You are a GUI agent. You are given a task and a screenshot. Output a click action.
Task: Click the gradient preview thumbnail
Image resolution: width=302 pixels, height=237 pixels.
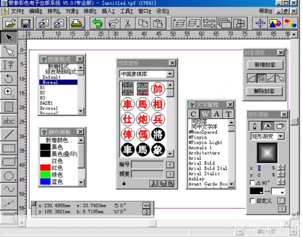tap(267, 153)
